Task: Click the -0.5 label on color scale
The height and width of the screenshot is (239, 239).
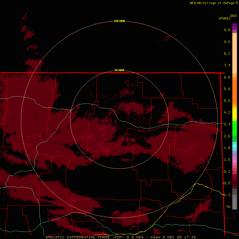Action: (226, 183)
